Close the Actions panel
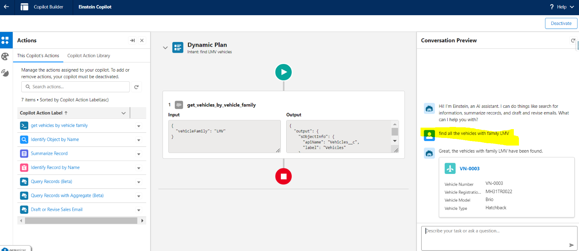The width and height of the screenshot is (579, 251). (142, 41)
